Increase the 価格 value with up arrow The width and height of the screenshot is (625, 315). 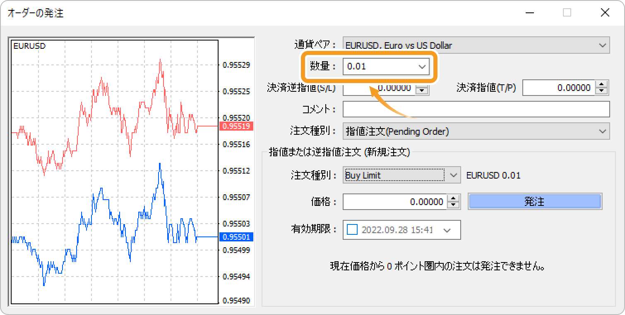pyautogui.click(x=454, y=198)
